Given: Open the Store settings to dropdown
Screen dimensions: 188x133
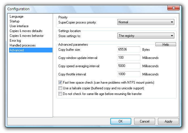Looking at the screenshot, I should (x=146, y=36).
